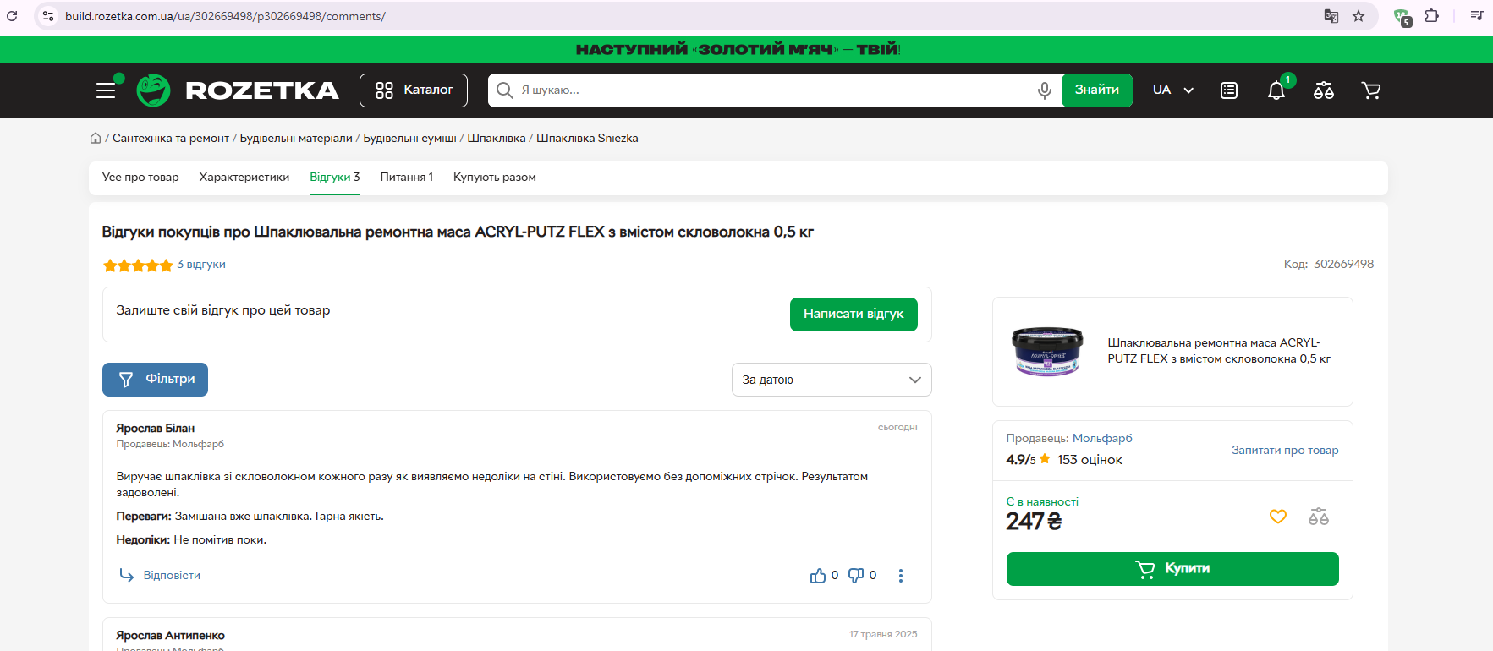Click 'Написати відгук' button

point(854,315)
